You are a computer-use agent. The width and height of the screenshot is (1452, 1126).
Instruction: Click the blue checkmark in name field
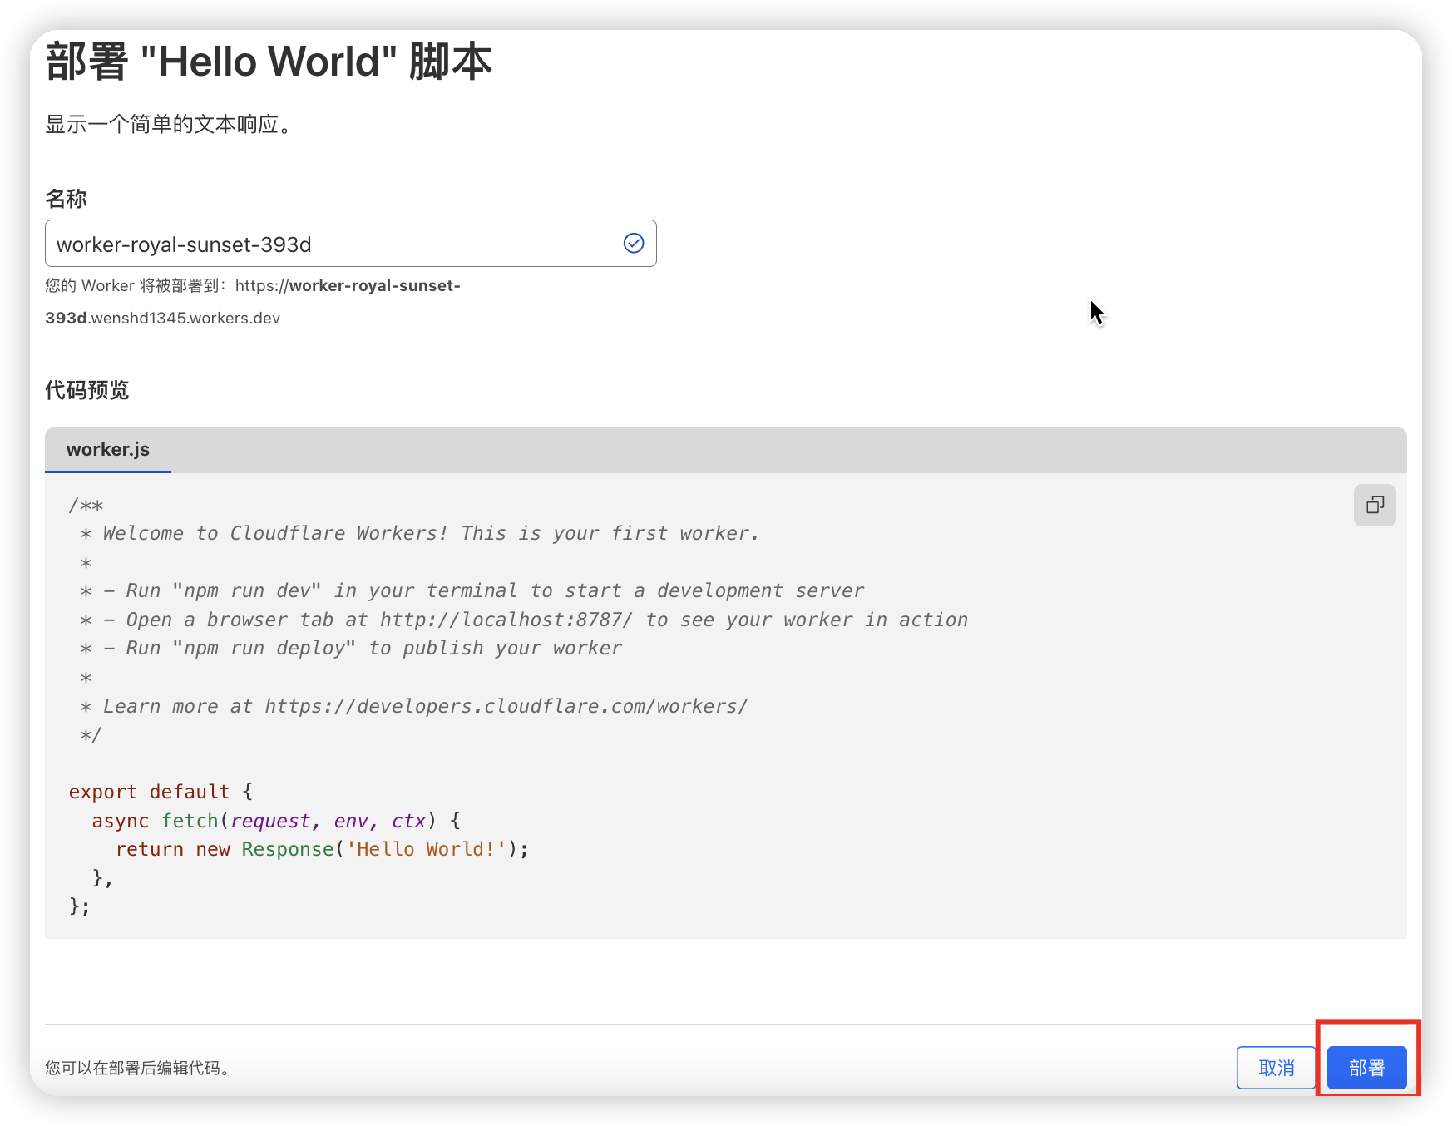click(633, 243)
